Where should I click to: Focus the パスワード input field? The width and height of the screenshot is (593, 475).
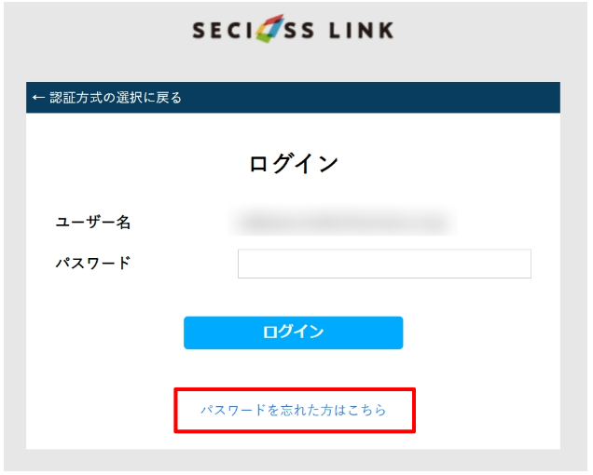[384, 264]
